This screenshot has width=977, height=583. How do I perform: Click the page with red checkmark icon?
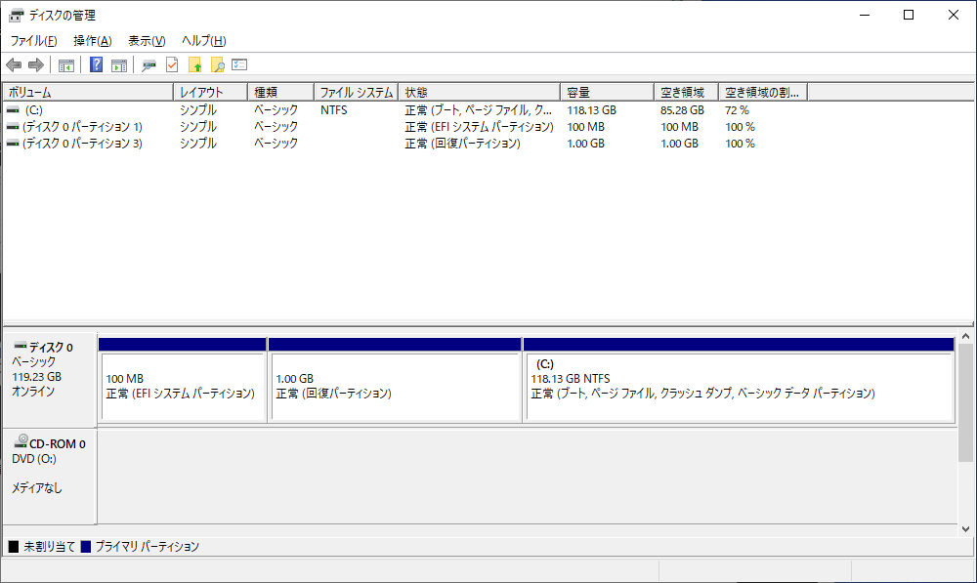pyautogui.click(x=172, y=64)
